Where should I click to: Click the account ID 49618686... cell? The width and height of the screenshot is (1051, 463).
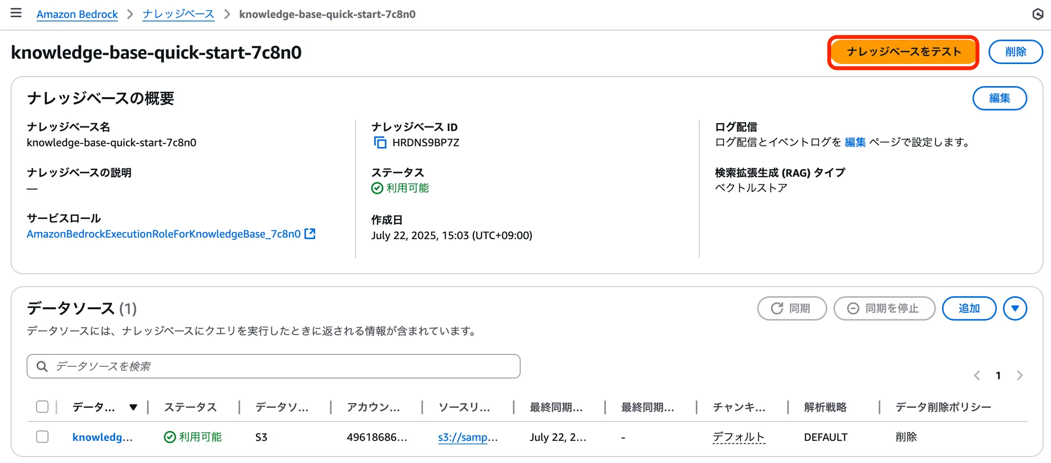[x=377, y=437]
